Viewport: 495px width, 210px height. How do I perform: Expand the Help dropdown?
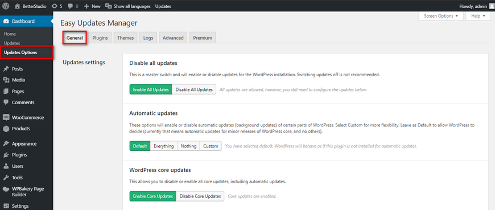pos(478,16)
